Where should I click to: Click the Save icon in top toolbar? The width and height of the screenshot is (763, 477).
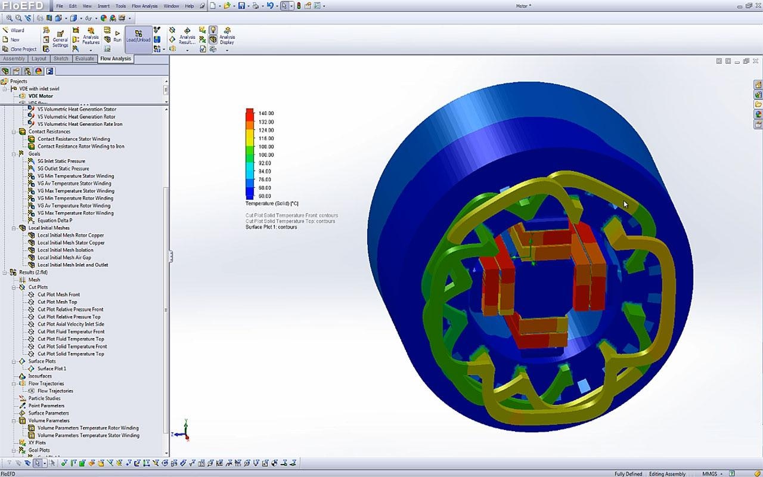(x=241, y=5)
